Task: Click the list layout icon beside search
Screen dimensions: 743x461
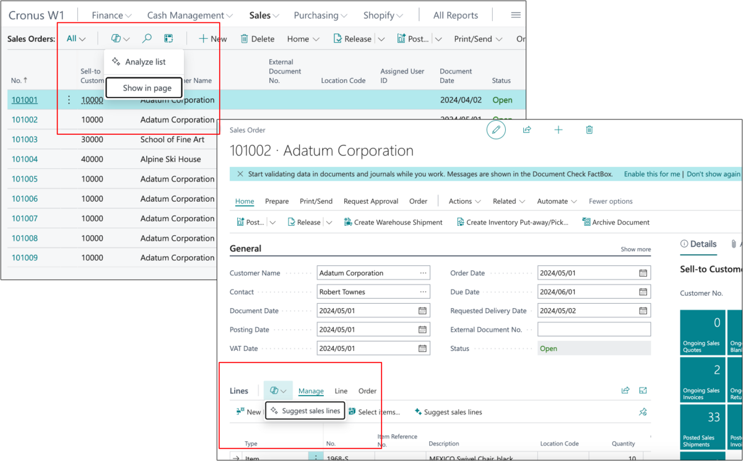Action: click(168, 38)
